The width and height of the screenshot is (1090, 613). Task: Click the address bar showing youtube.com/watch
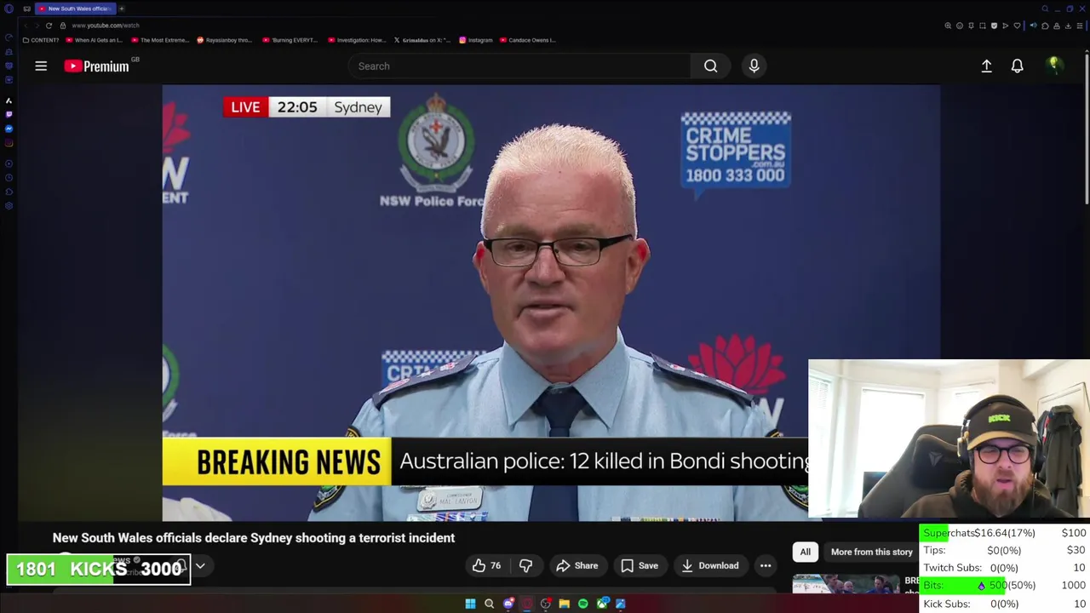(106, 26)
